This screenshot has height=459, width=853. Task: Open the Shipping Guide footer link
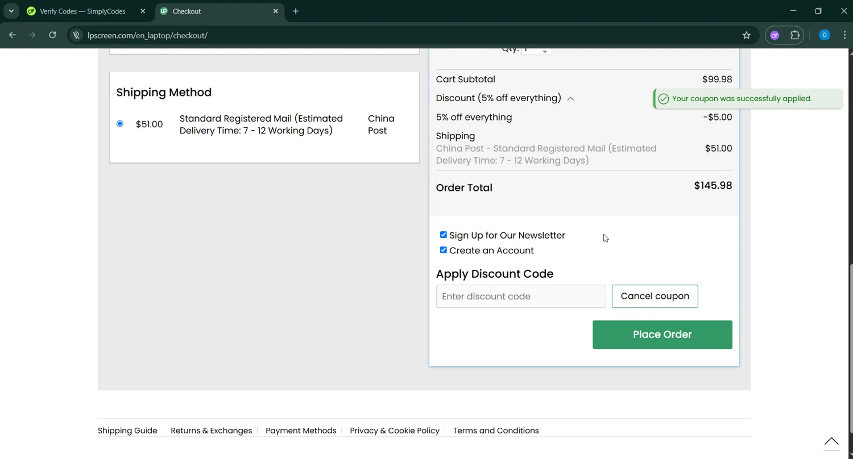click(x=127, y=431)
